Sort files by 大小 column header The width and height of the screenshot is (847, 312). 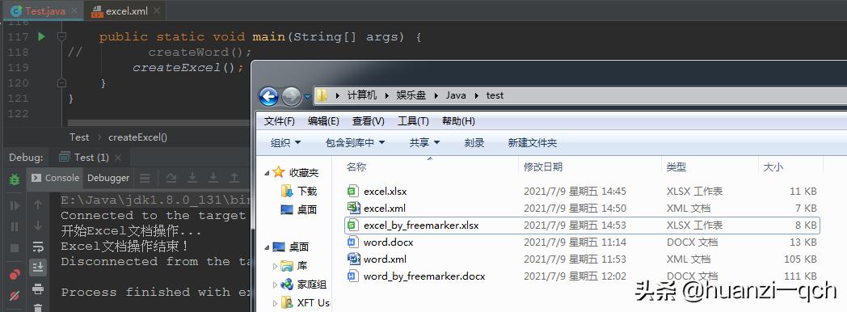[x=790, y=167]
